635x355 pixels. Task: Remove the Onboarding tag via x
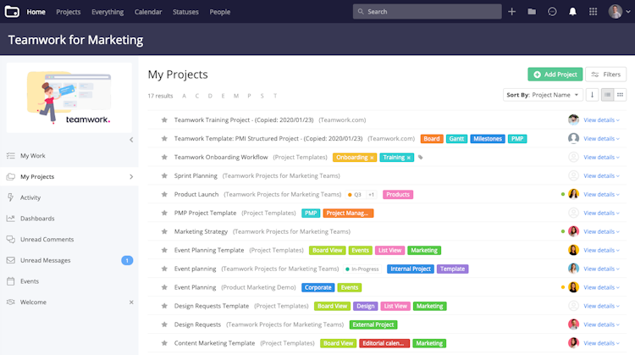click(x=372, y=158)
